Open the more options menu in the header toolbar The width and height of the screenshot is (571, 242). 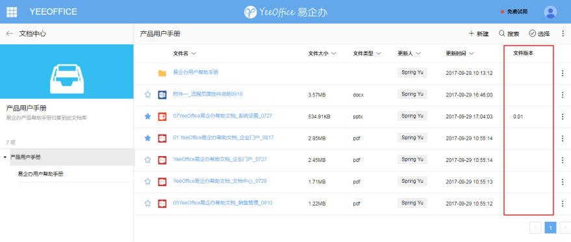(x=563, y=34)
